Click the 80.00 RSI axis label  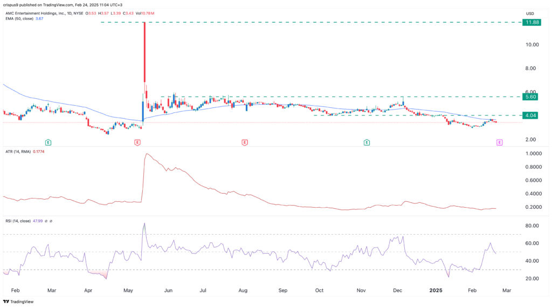[x=532, y=226]
